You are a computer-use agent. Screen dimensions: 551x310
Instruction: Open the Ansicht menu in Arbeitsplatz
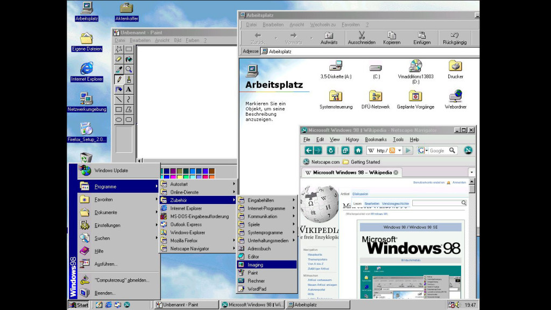click(x=296, y=25)
